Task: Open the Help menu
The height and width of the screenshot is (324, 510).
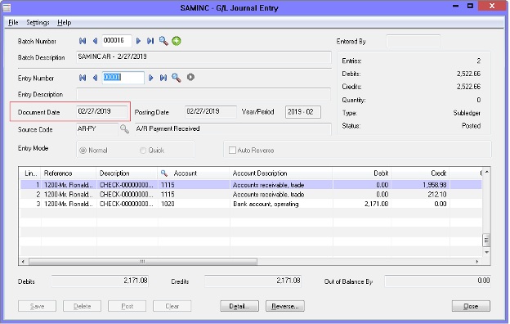Action: point(64,22)
